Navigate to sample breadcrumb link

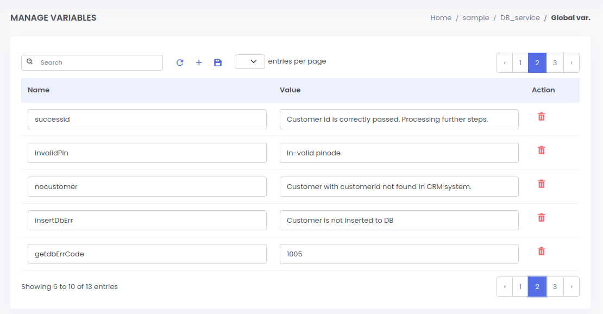click(x=475, y=18)
